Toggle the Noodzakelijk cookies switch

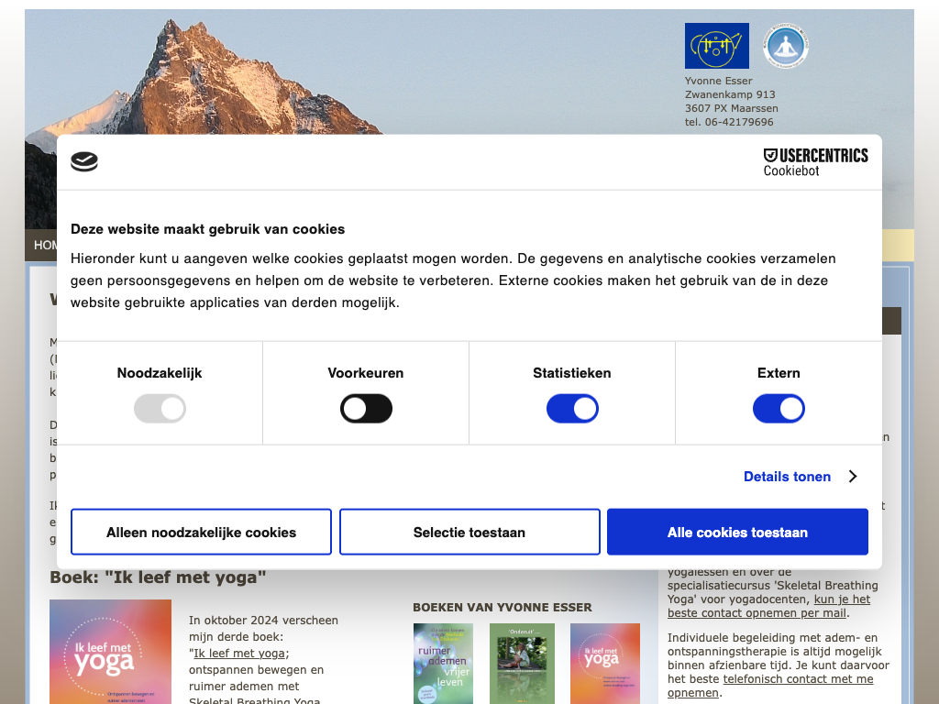(x=160, y=409)
